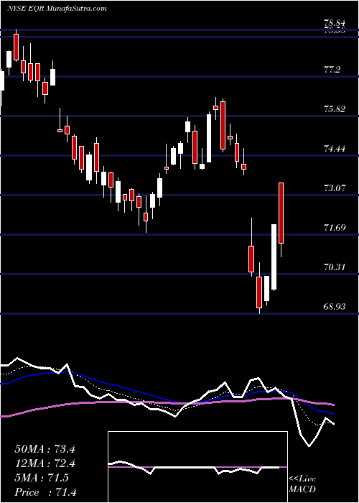Click the 12MA : 72.4 readout
This screenshot has width=359, height=503.
pos(45,463)
